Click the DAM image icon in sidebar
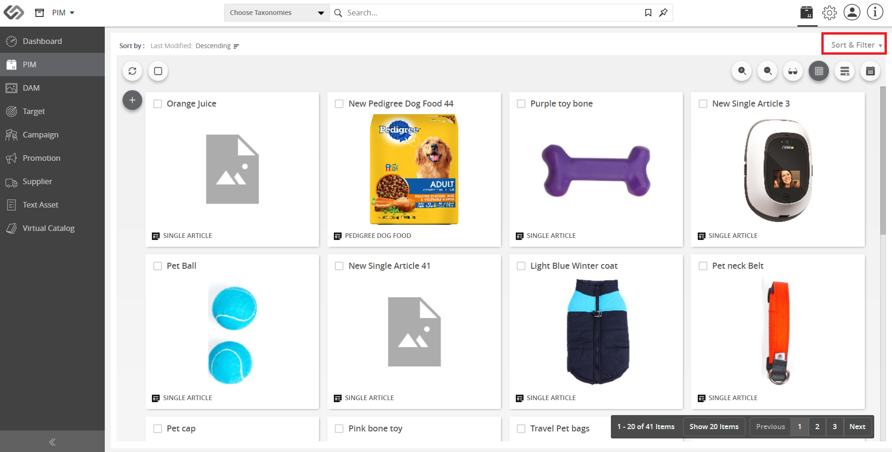892x452 pixels. (x=12, y=88)
